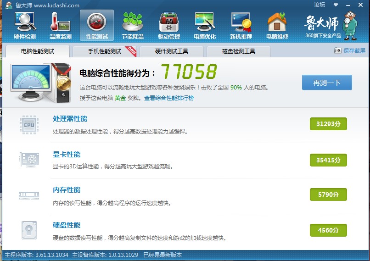Click 保存截屏 save screenshot link
The image size is (370, 261).
pos(354,50)
